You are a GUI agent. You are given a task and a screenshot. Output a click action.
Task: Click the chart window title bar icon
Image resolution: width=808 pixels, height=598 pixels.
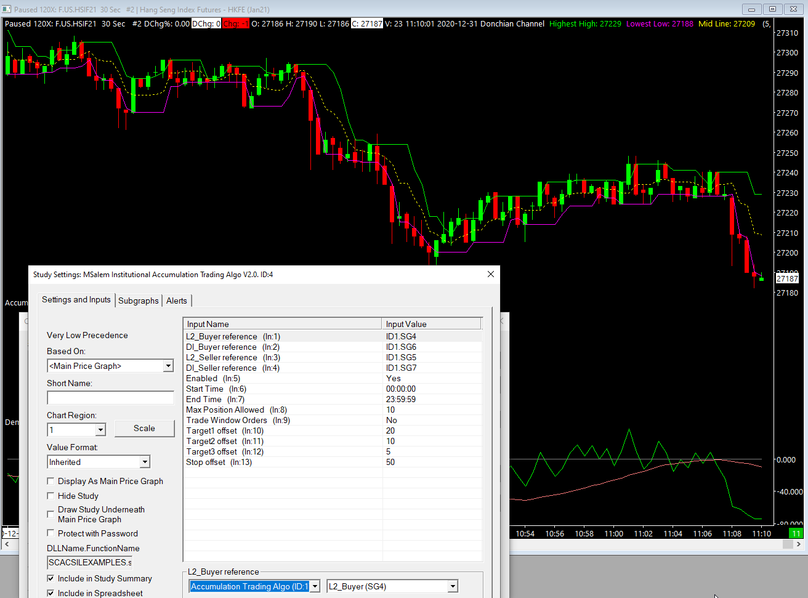click(x=7, y=9)
